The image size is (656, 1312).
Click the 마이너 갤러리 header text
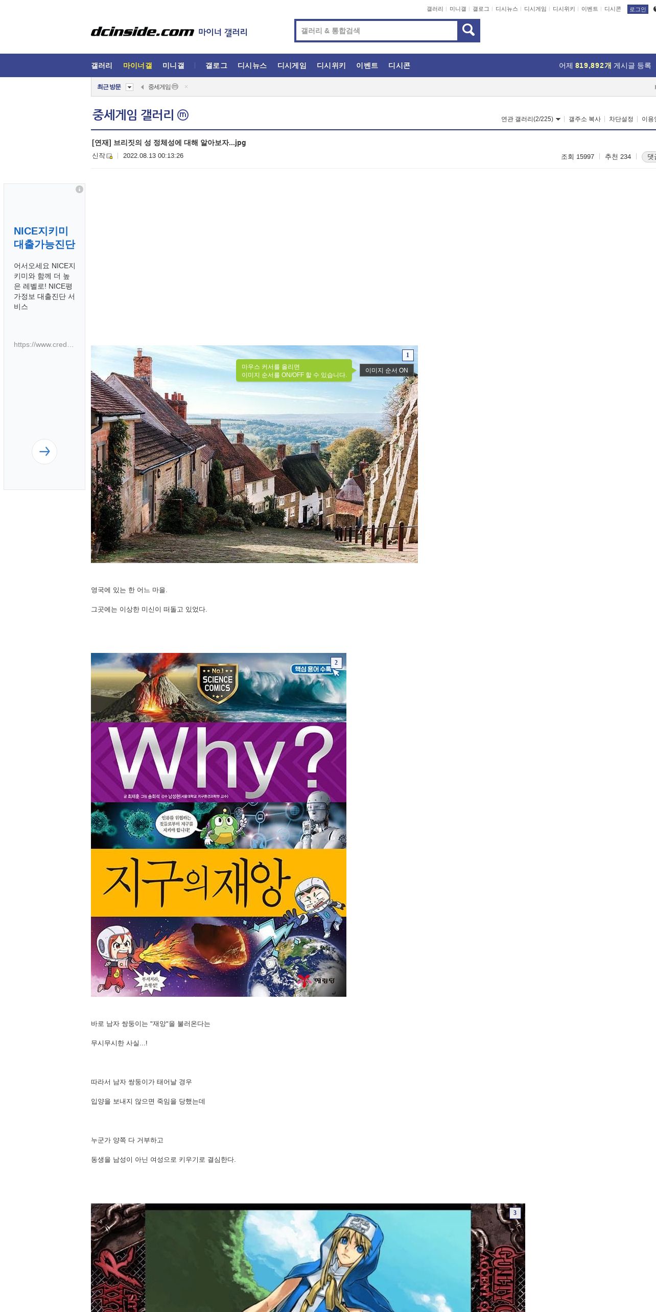click(x=223, y=32)
